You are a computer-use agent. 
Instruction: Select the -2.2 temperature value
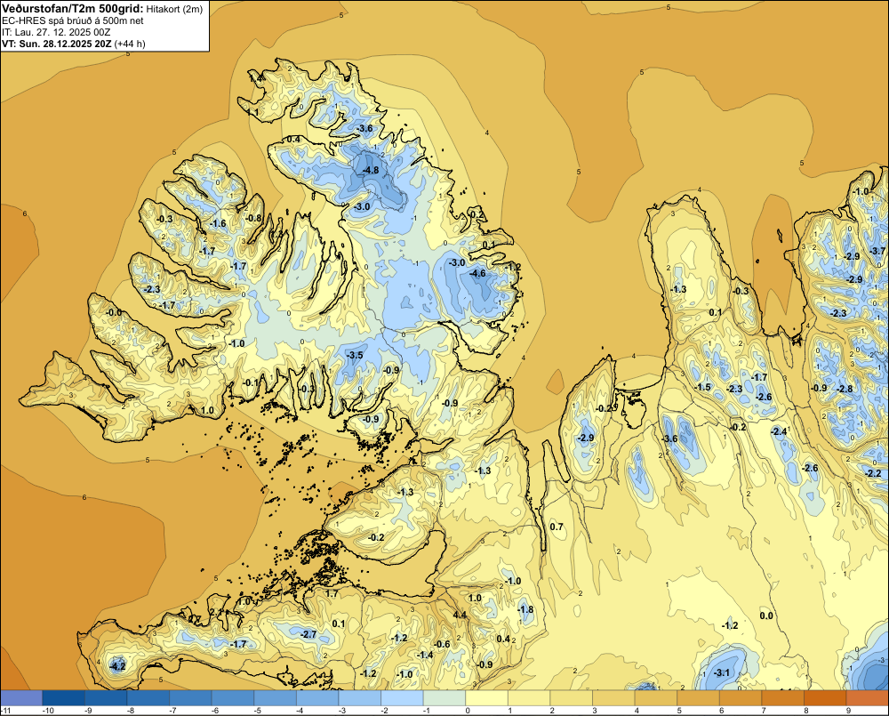click(x=873, y=473)
